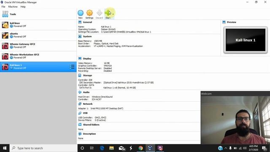
Task: Click the Kali linux 1 preview thumbnail
Action: point(246,40)
